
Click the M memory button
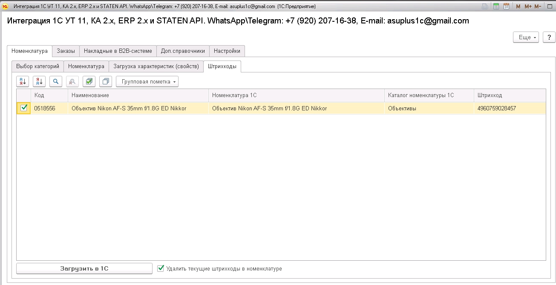click(518, 6)
